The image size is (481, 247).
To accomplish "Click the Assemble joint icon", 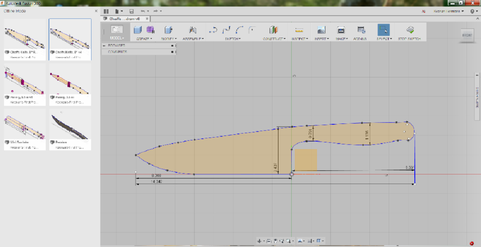I will [x=193, y=30].
